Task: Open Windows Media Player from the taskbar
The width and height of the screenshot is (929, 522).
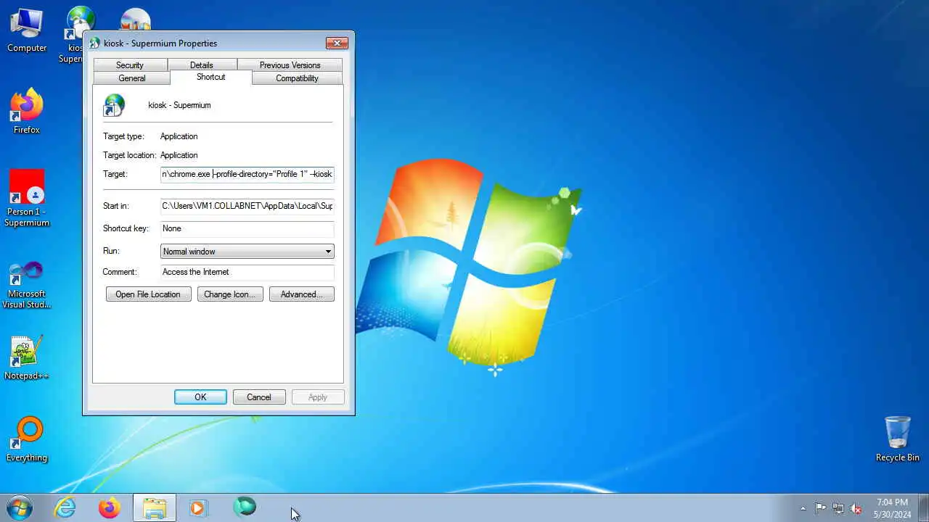Action: (x=198, y=507)
